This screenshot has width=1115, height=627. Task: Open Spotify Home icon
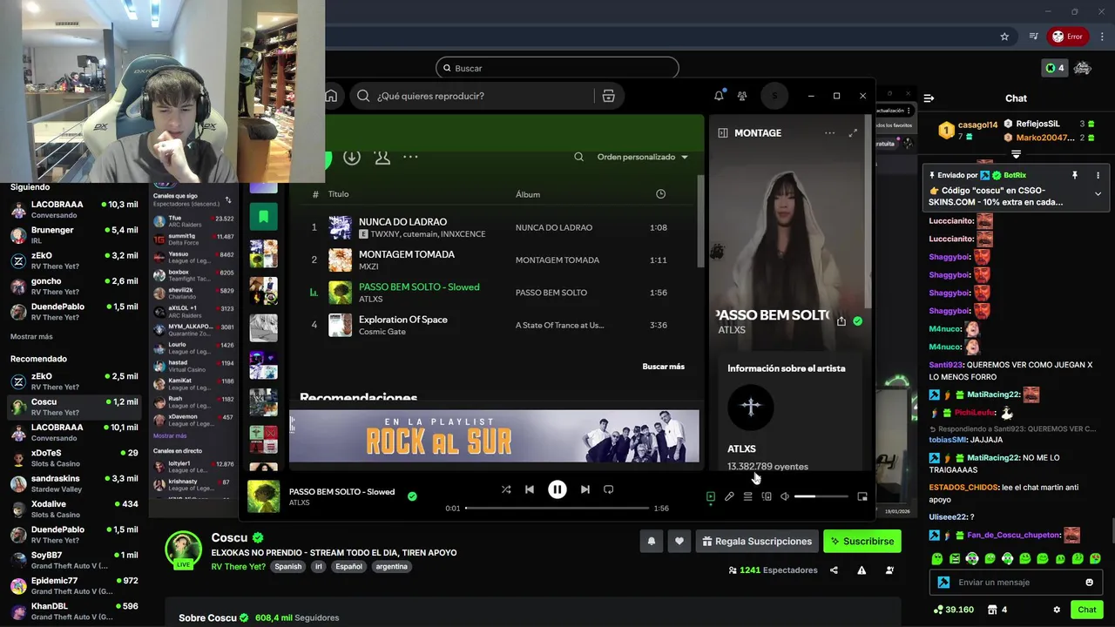tap(331, 96)
